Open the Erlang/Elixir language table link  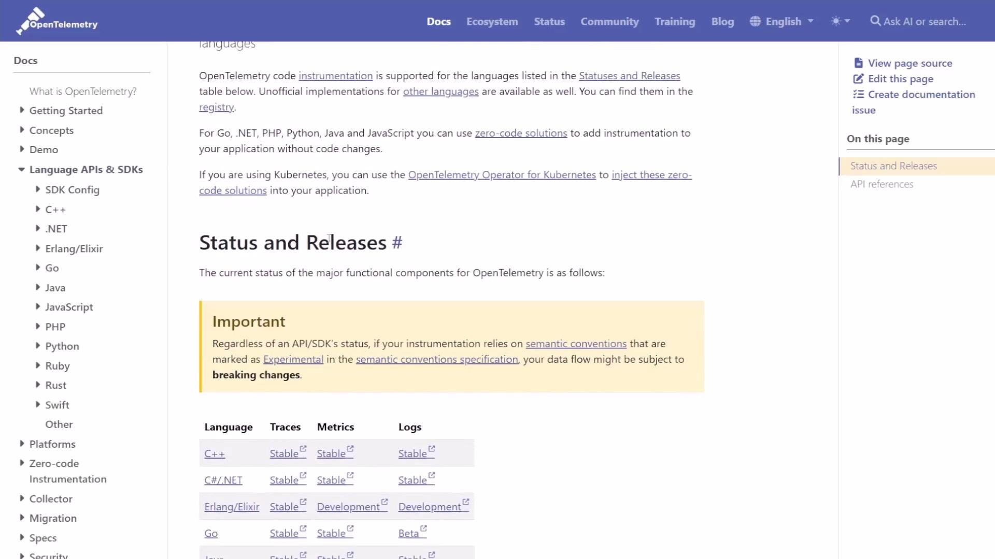(232, 507)
